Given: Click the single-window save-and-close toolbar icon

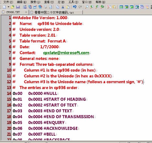Looking at the screenshot, I should coord(25,7).
